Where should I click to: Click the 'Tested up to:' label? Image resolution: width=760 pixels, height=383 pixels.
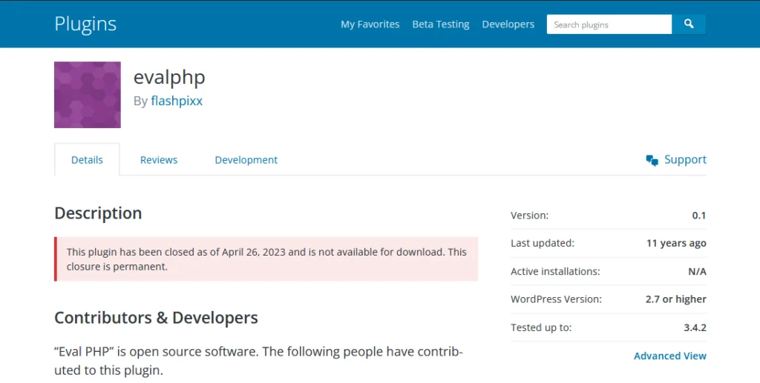point(541,327)
